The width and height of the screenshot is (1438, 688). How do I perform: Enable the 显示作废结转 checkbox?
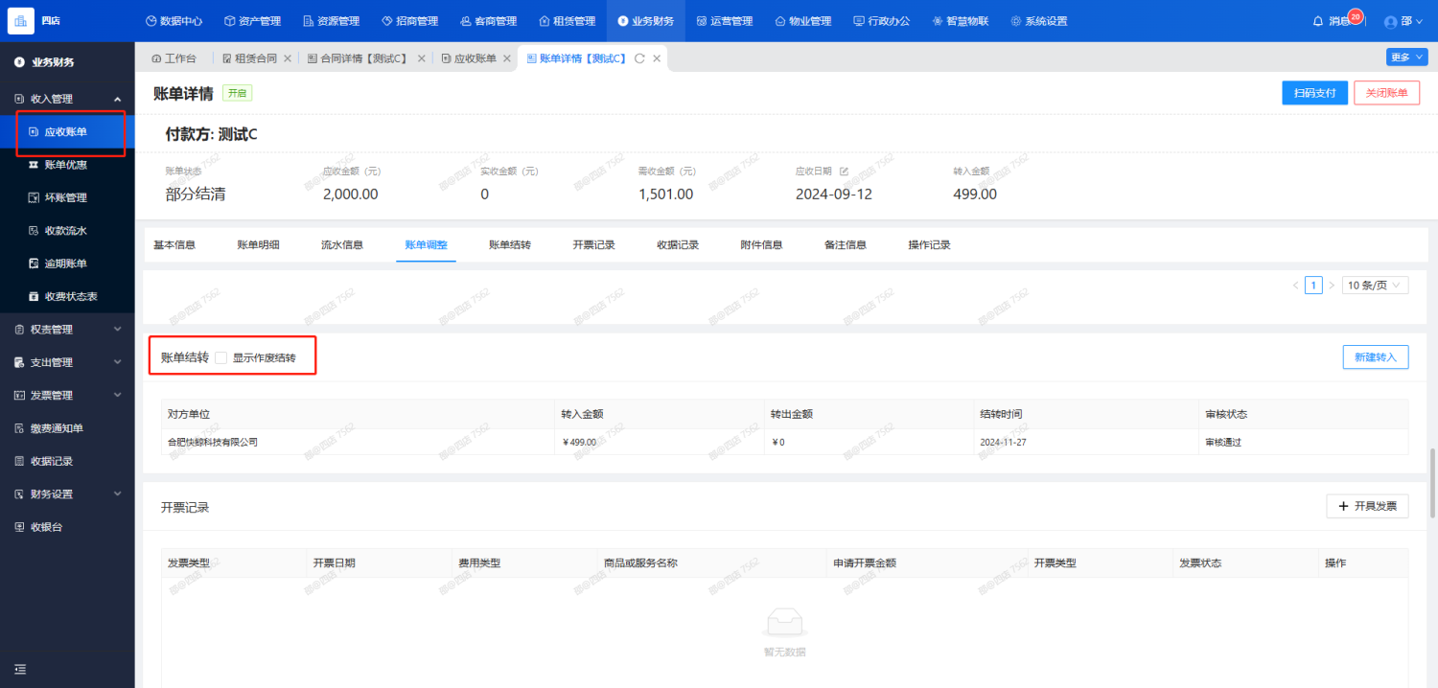coord(221,357)
